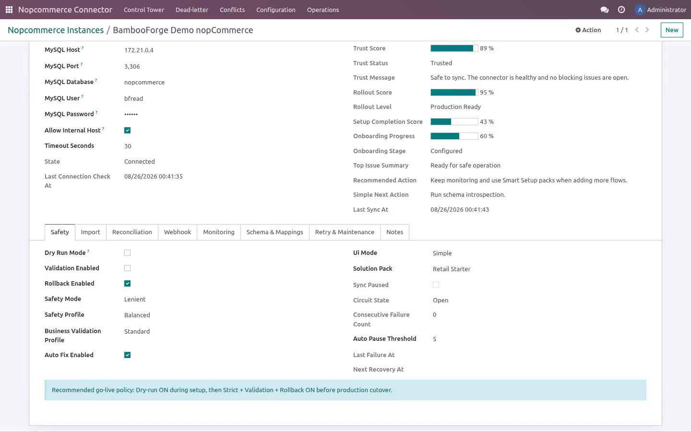Open the conversations chat icon

(x=605, y=10)
